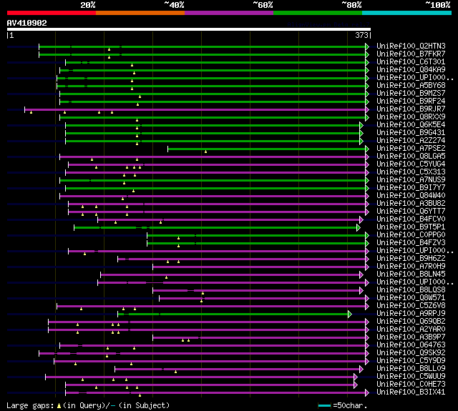Click the UniRef100_B9I7Y7 text
Viewport: 458px width, 411px height.
[411, 188]
